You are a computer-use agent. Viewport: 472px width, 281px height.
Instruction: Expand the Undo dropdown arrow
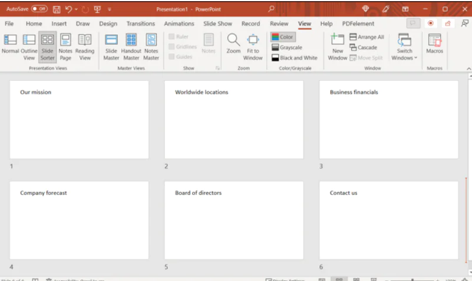(x=77, y=9)
